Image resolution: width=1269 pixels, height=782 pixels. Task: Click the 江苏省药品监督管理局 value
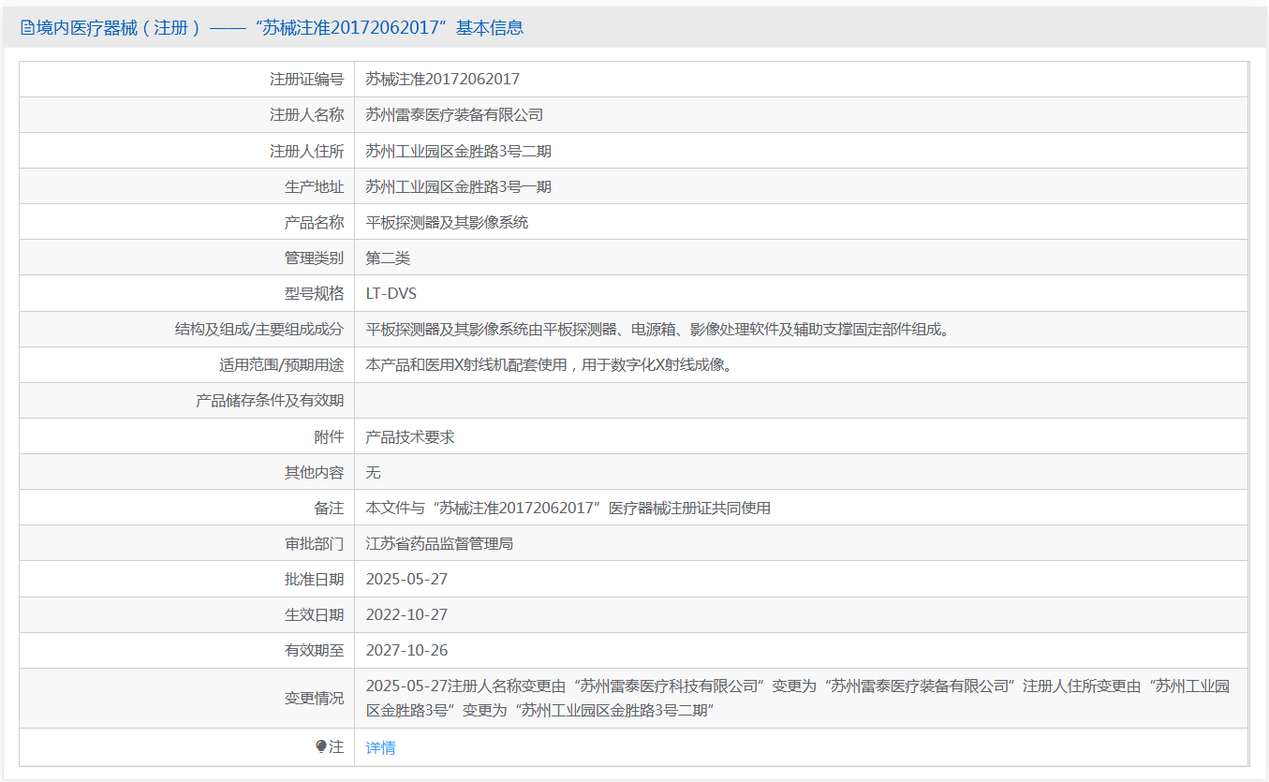439,543
